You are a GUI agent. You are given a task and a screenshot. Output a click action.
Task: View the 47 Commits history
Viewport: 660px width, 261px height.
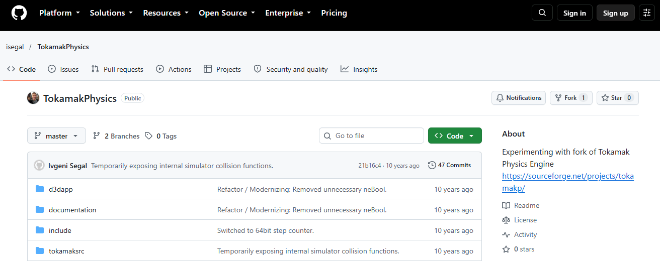point(449,165)
